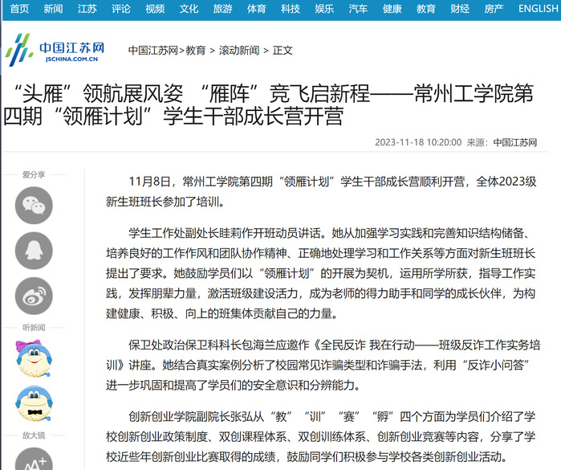Play news audio with female mascot voice
Screen dimensions: 561x470
[x=34, y=358]
